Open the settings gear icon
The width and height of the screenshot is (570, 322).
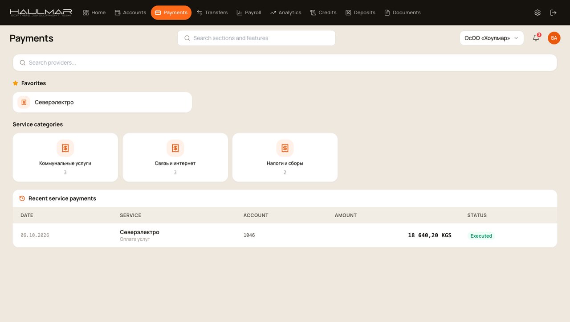[x=537, y=12]
